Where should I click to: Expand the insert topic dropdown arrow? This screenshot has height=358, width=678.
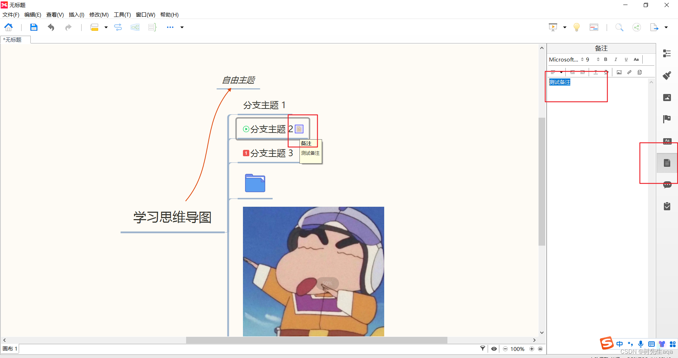106,27
